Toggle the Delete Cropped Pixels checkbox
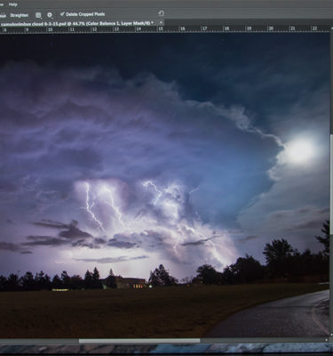 [x=62, y=14]
